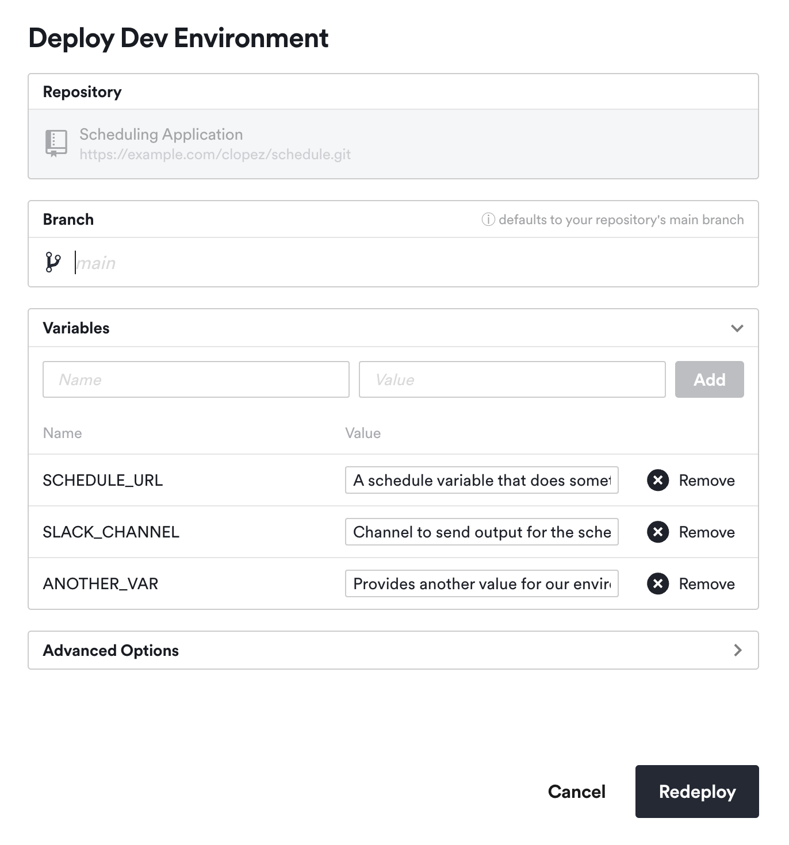The image size is (789, 845).
Task: Expand the Advanced Options chevron
Action: (737, 650)
